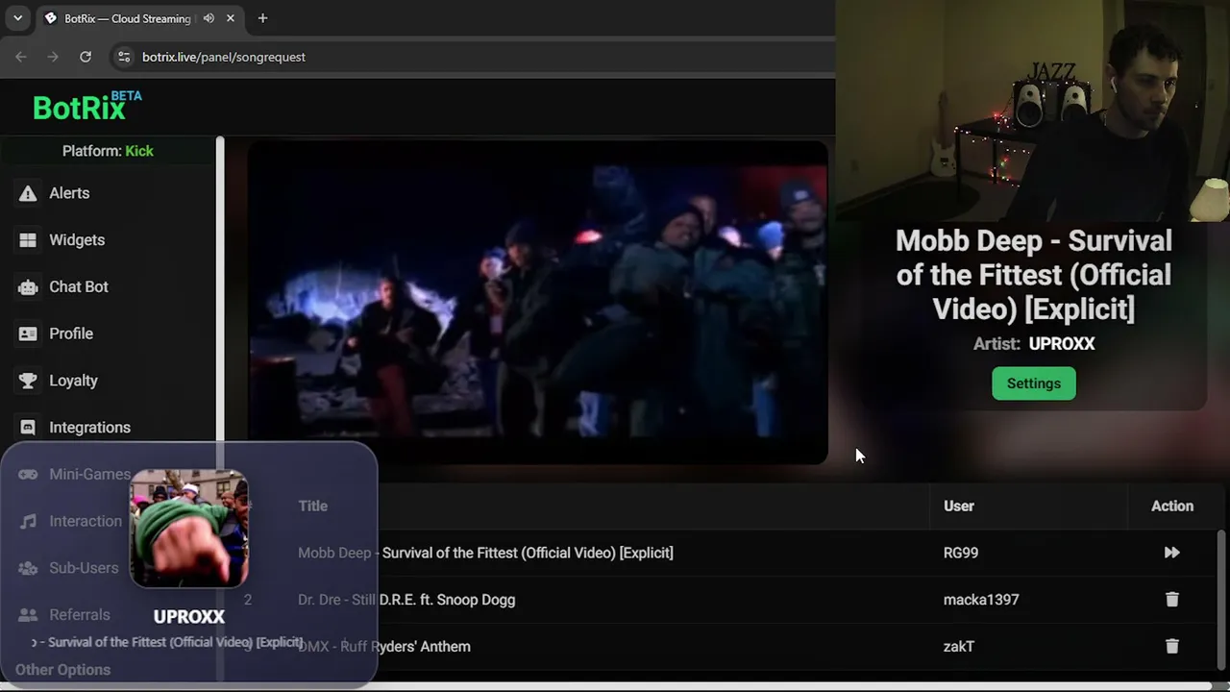Select the Kick platform label
This screenshot has height=692, width=1230.
[x=139, y=151]
